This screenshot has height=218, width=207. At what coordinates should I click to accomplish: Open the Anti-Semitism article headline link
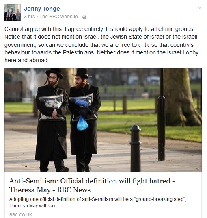[x=92, y=185]
